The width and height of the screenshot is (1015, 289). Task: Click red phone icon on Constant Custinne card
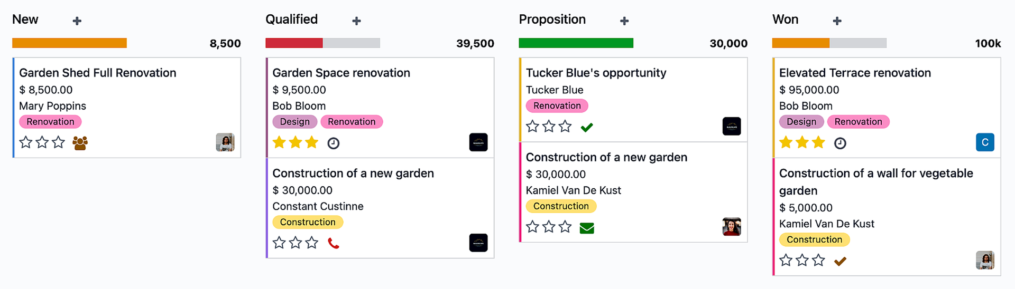334,243
